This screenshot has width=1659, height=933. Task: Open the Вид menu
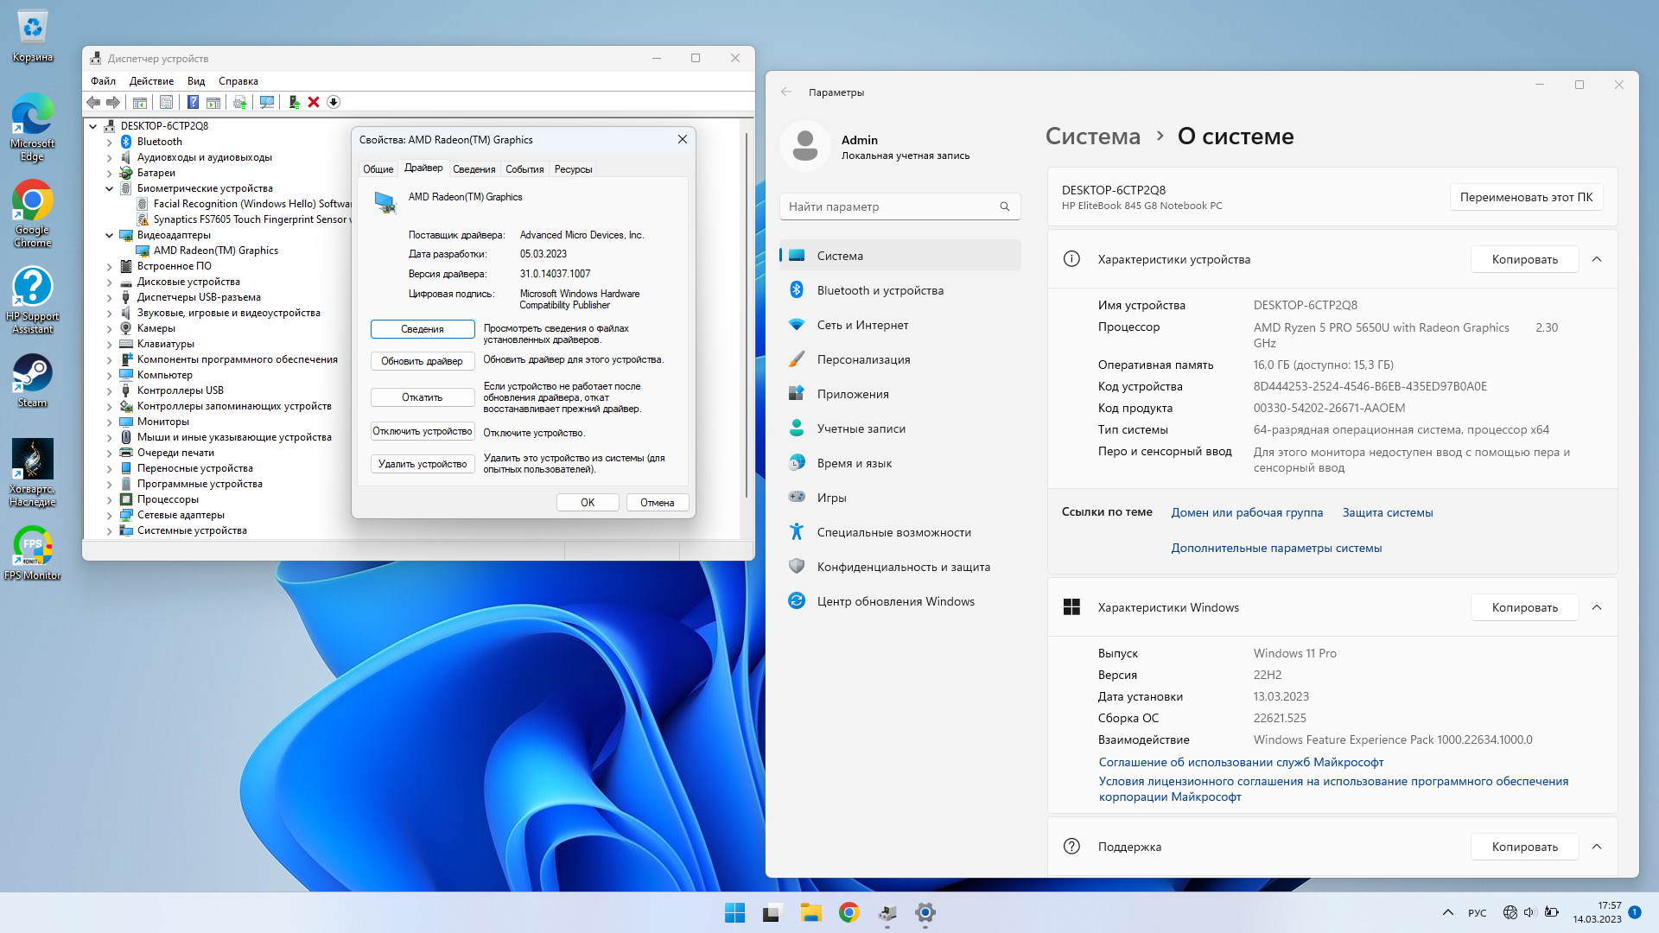196,81
